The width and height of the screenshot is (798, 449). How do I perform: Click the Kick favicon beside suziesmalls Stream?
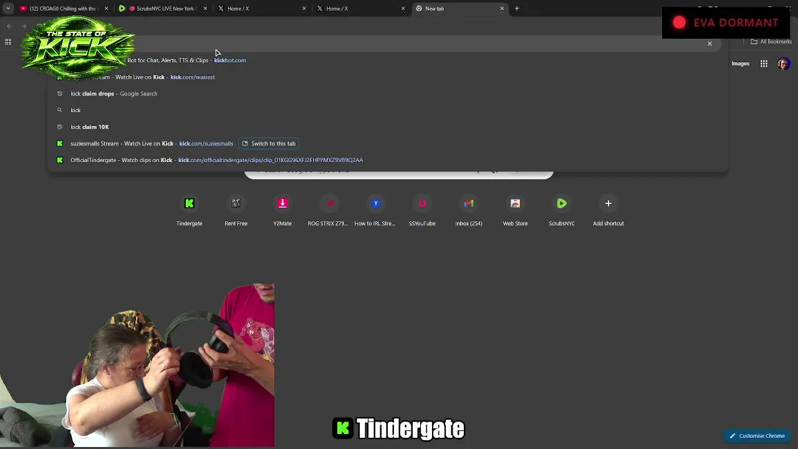coord(60,143)
